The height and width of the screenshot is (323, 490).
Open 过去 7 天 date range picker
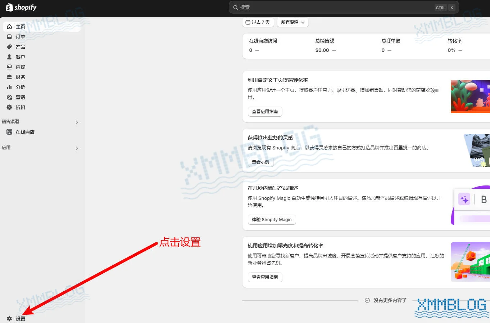[x=258, y=22]
